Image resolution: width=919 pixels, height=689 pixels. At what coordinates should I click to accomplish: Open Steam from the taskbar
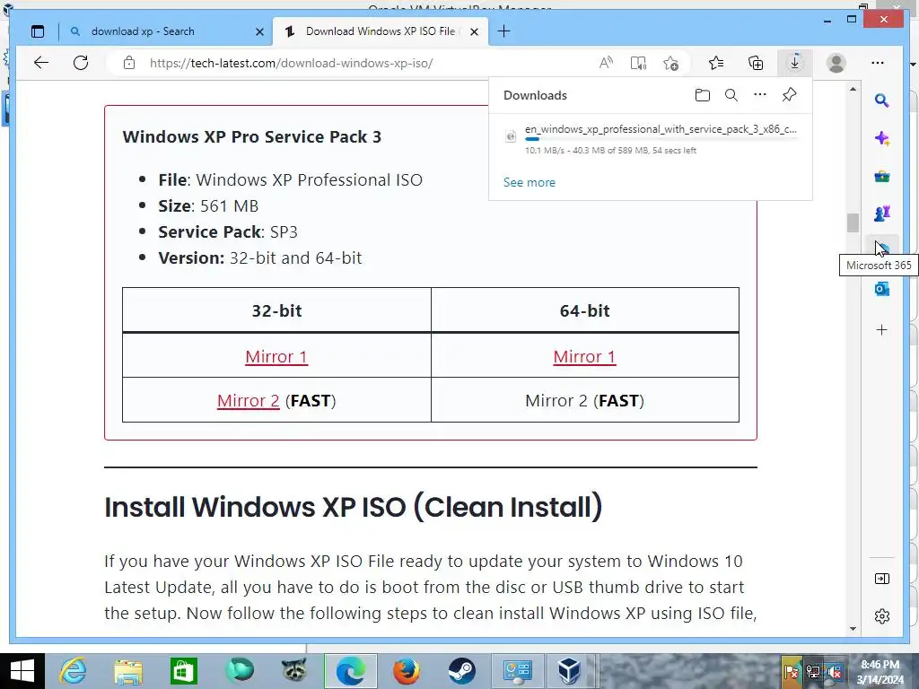462,671
